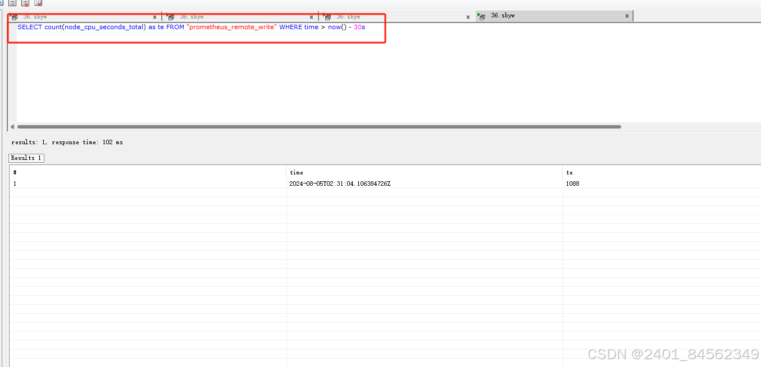Click the plain list icon in top toolbar

(12, 3)
